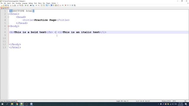189x106 pixels.
Task: Collapse the head fold marker on line 3
Action: click(x=9, y=17)
